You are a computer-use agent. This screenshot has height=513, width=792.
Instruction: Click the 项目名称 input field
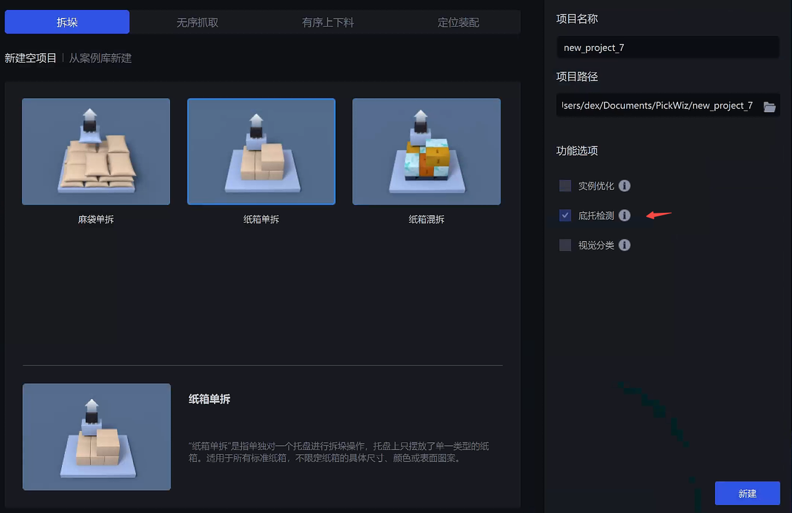[668, 48]
